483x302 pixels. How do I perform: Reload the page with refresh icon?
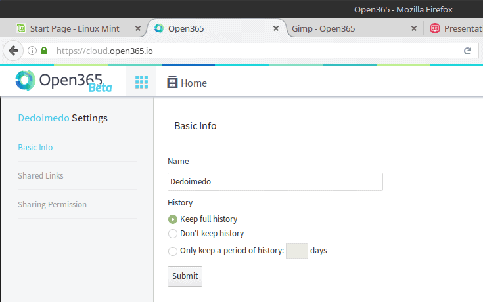click(468, 51)
